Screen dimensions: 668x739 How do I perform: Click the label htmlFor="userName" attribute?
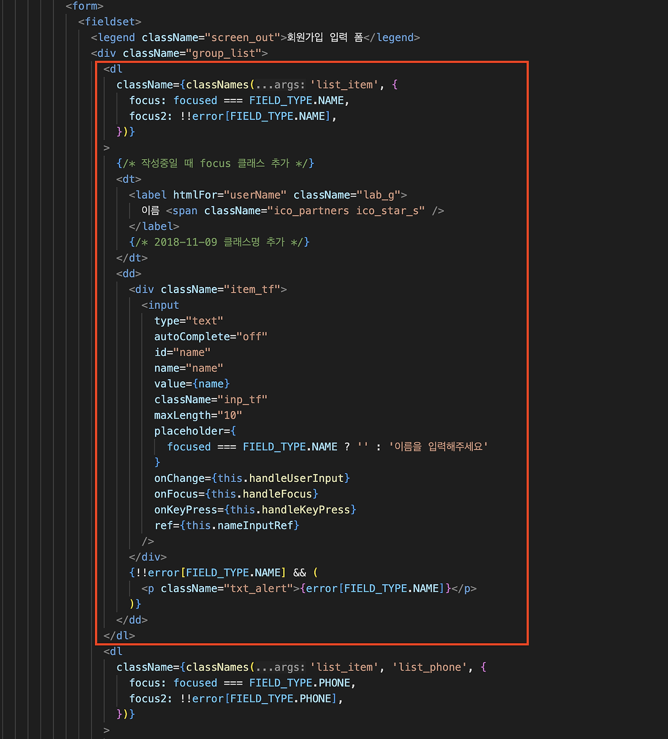(x=230, y=195)
